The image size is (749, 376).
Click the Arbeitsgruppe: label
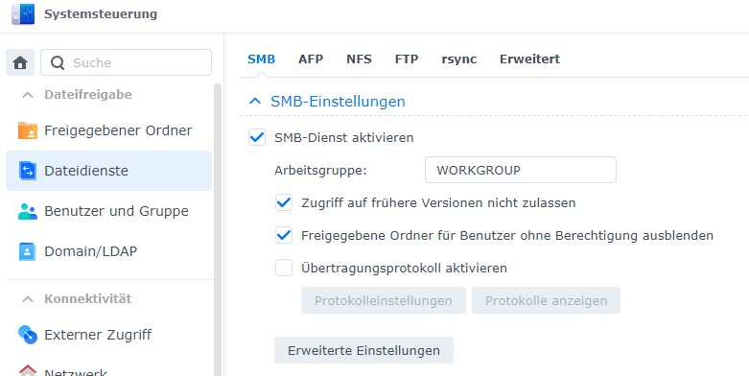coord(320,171)
